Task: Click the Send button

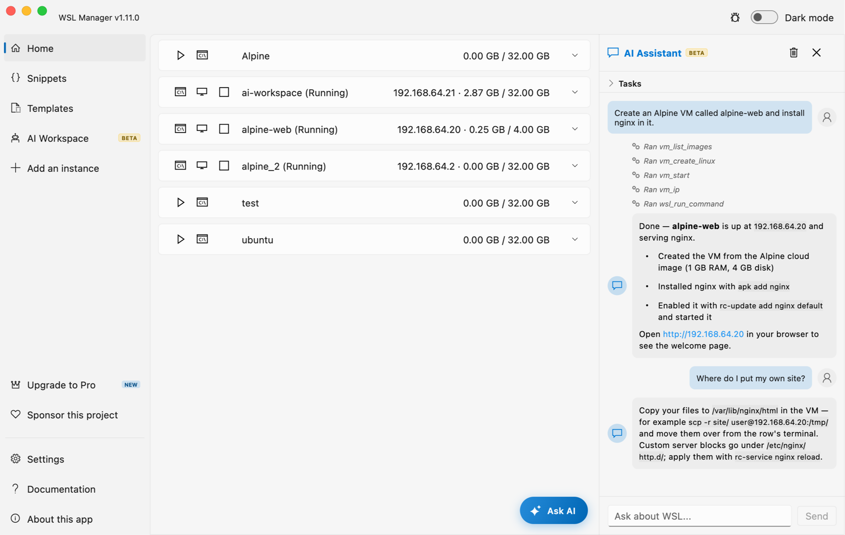Action: [x=816, y=516]
